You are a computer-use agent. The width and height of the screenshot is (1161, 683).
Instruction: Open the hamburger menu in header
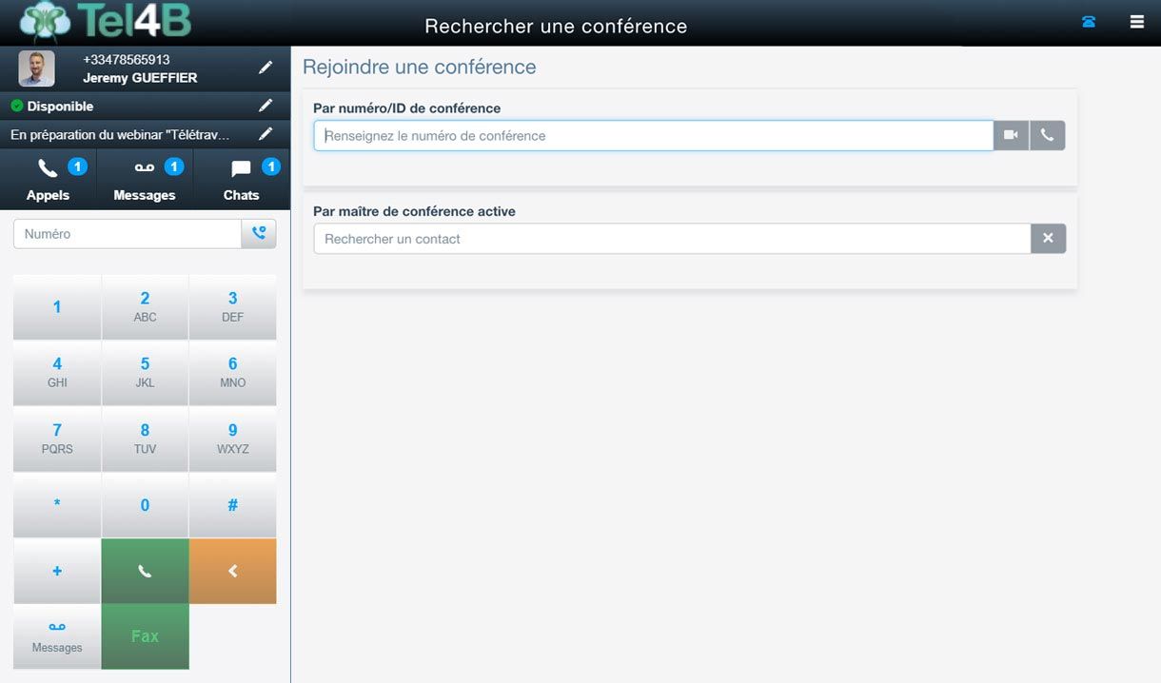pyautogui.click(x=1137, y=22)
